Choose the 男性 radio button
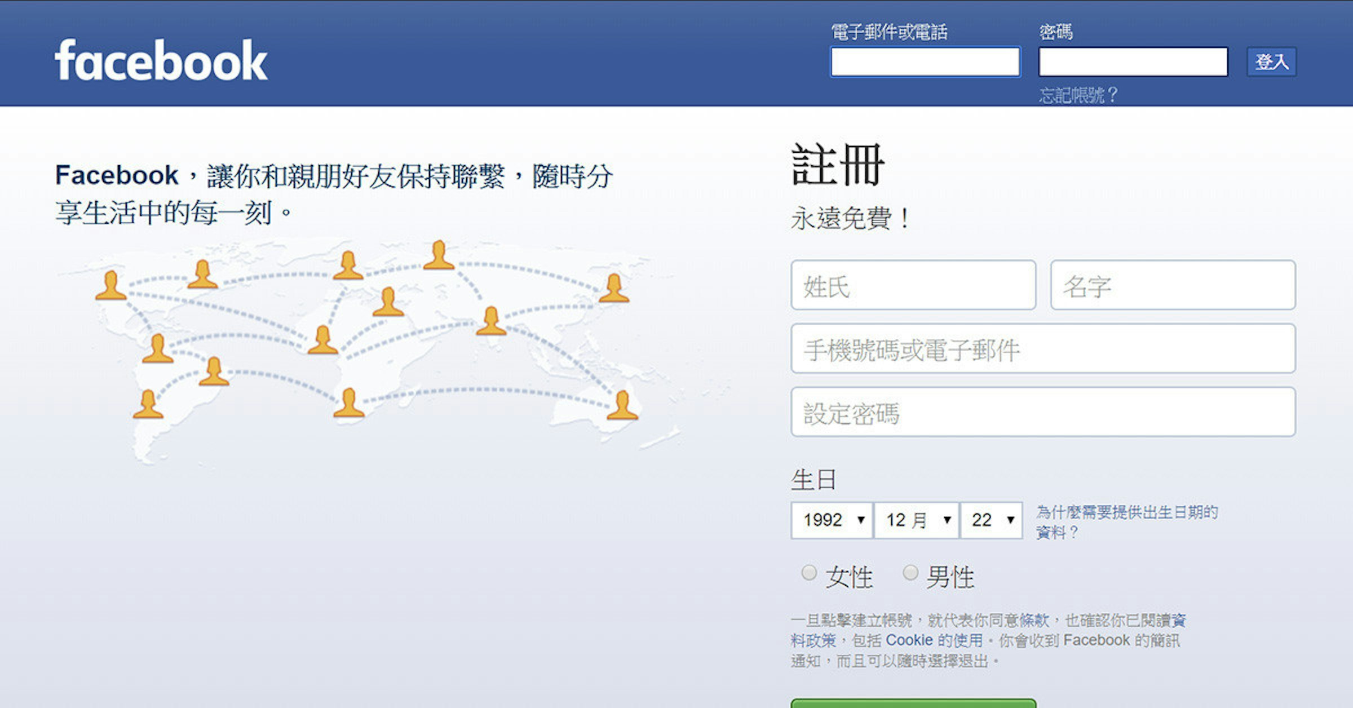The width and height of the screenshot is (1353, 708). 910,573
